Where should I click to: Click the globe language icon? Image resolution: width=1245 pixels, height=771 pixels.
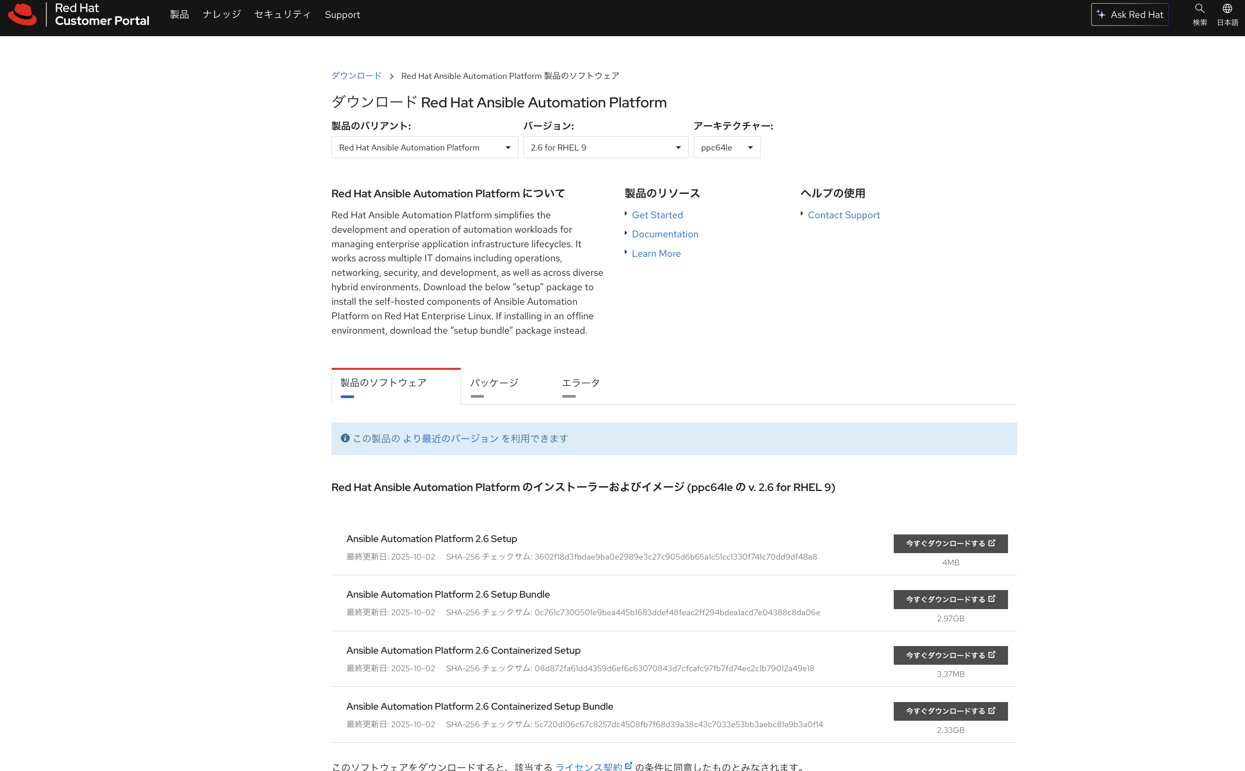[x=1227, y=9]
